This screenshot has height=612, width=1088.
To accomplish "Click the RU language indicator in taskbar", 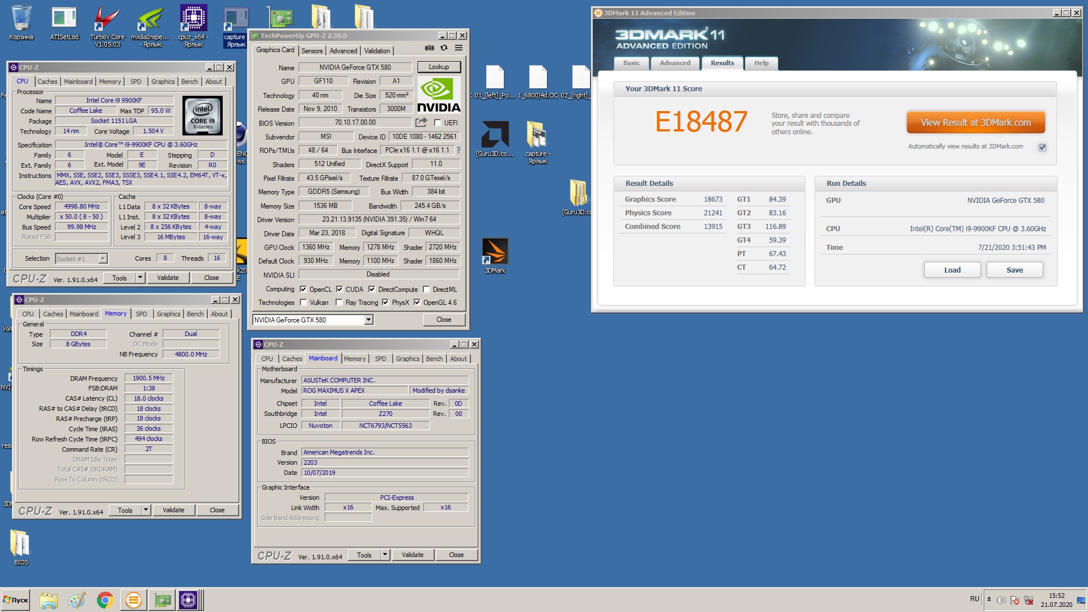I will pyautogui.click(x=974, y=599).
